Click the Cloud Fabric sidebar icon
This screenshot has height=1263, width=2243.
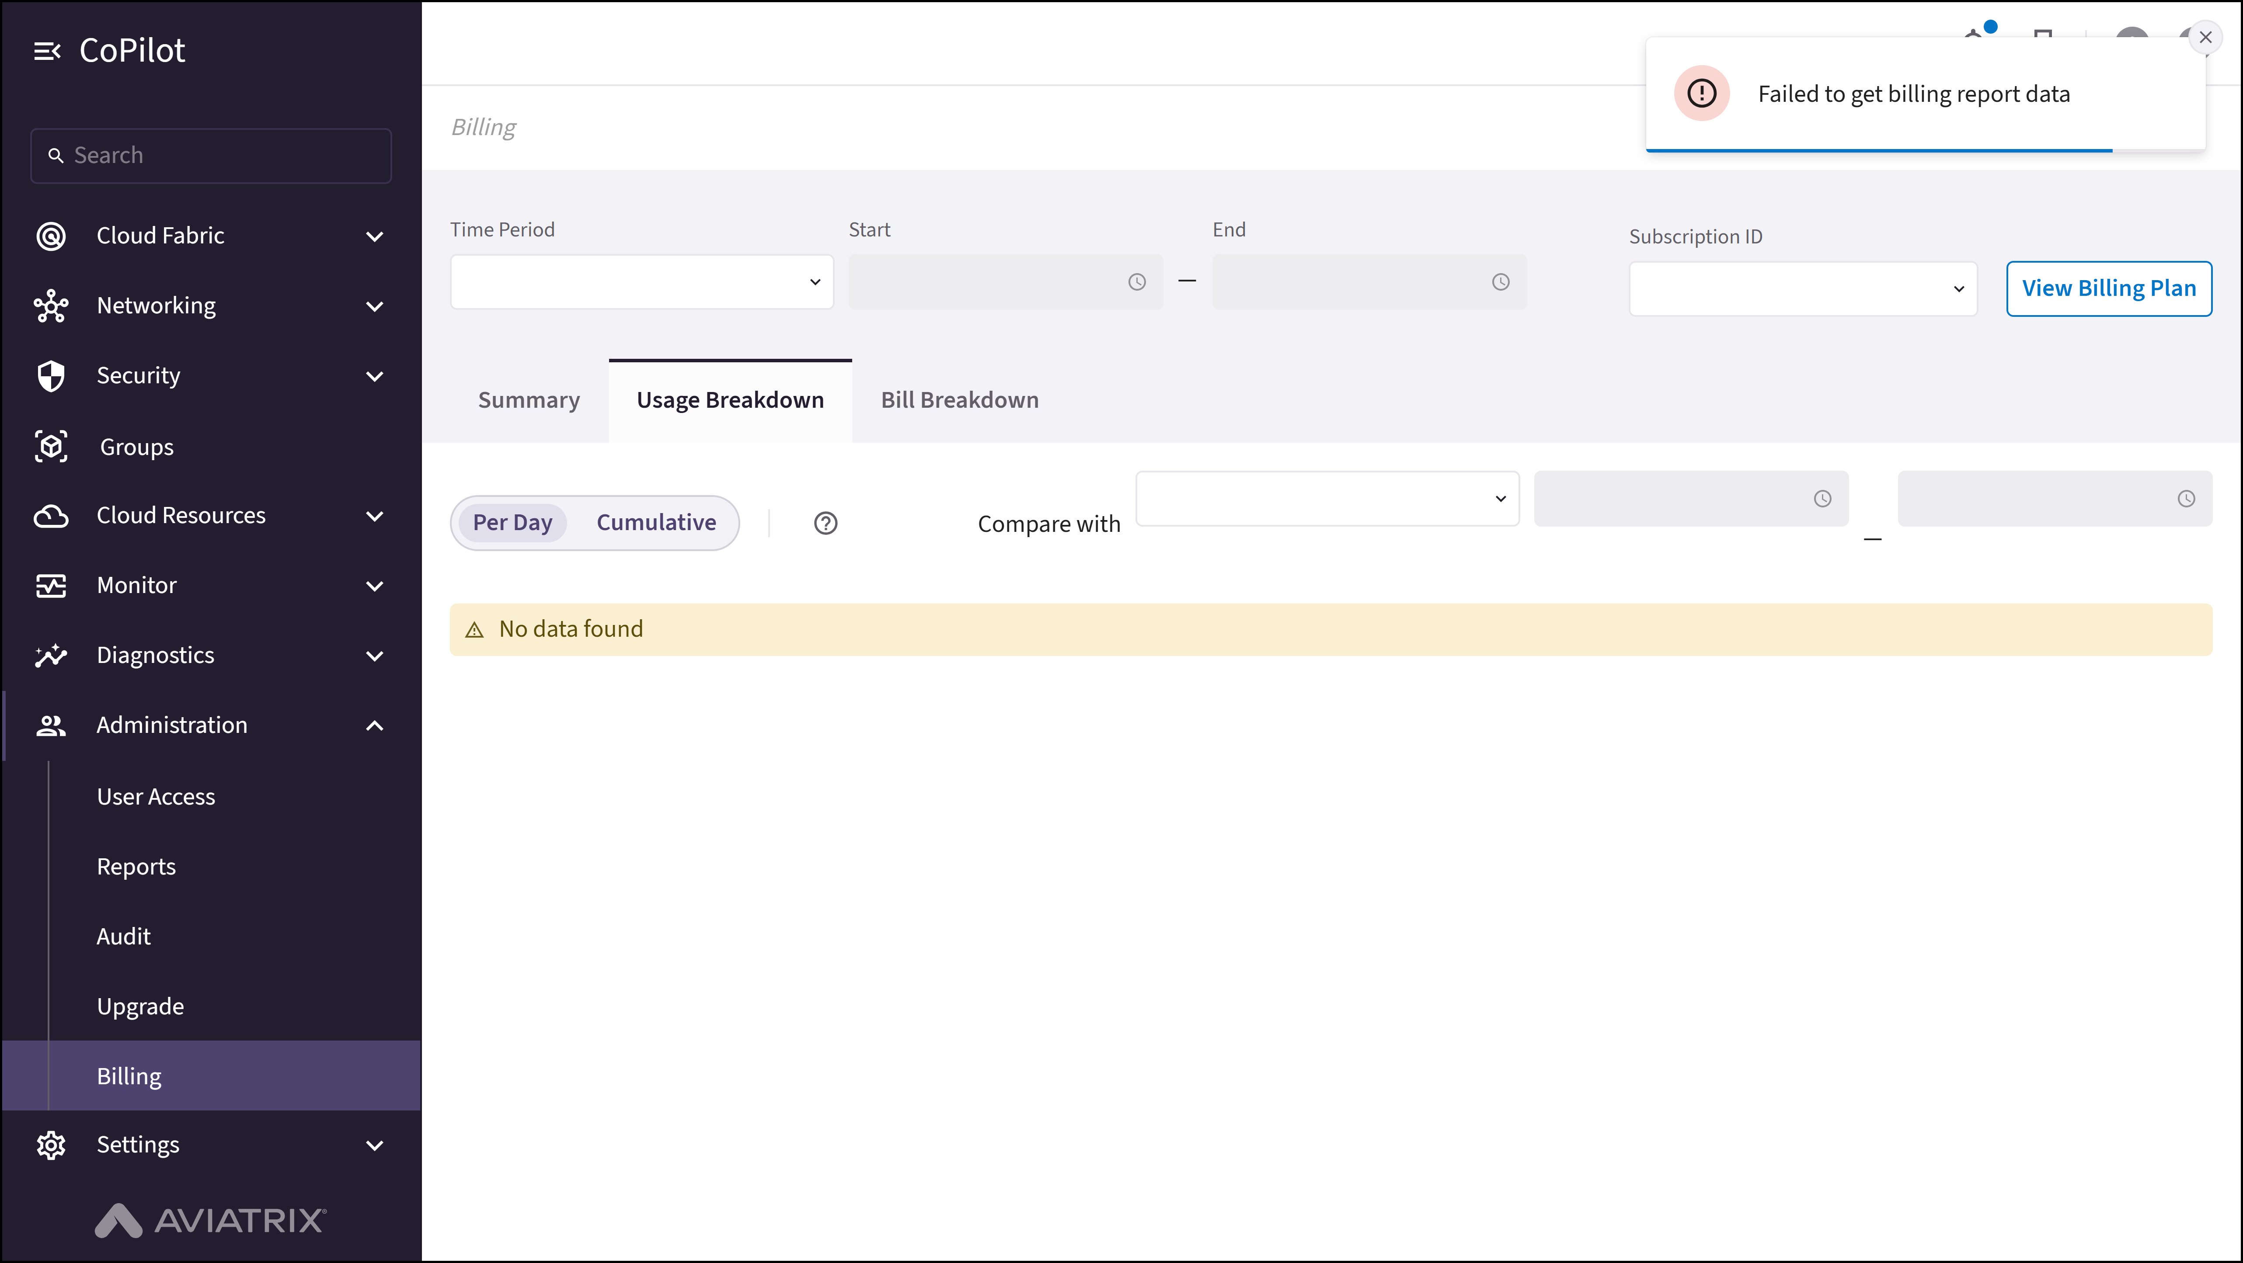coord(51,236)
